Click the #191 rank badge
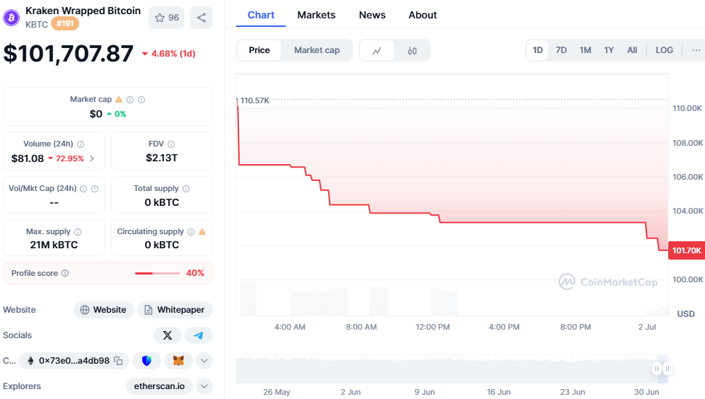705x399 pixels. (65, 23)
